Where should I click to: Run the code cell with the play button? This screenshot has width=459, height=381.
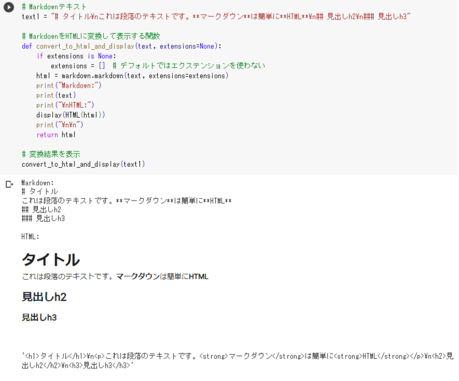[9, 7]
